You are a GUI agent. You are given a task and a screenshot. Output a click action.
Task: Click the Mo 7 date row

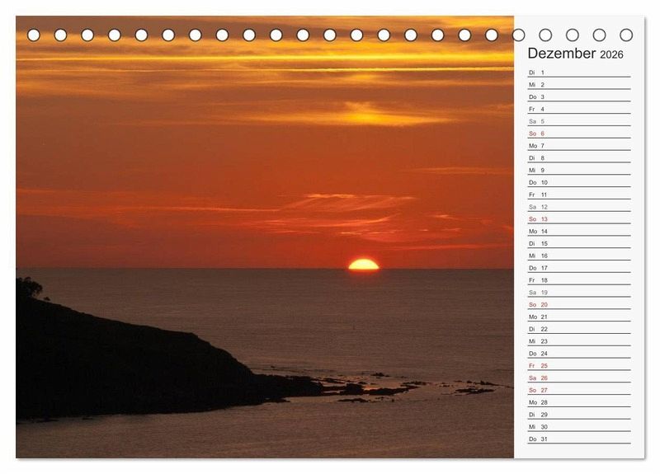(x=577, y=146)
